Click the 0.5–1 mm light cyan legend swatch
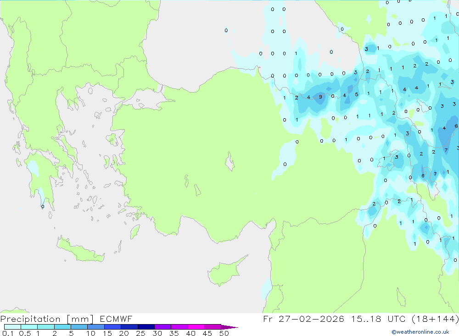 coord(29,327)
